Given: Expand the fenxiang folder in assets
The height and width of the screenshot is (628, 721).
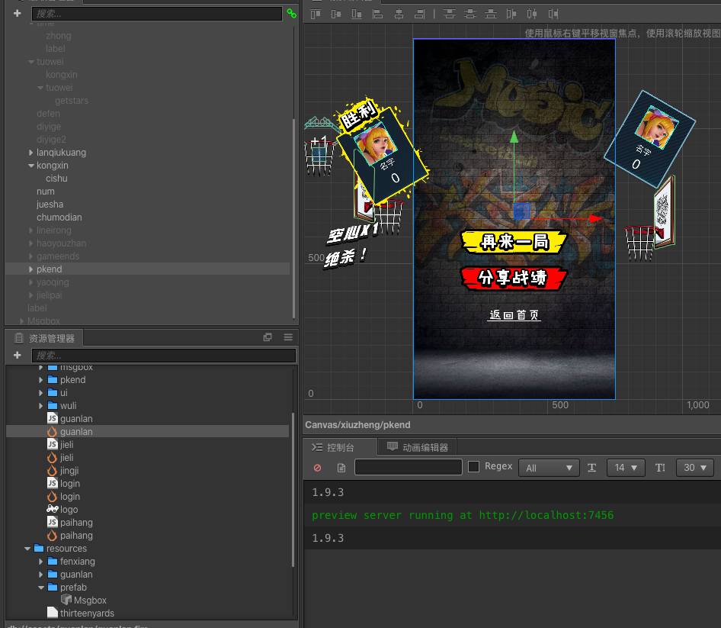Looking at the screenshot, I should (x=41, y=562).
